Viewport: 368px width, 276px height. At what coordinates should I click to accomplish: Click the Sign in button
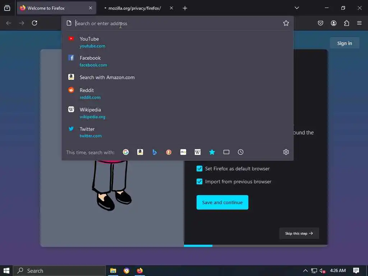(345, 43)
